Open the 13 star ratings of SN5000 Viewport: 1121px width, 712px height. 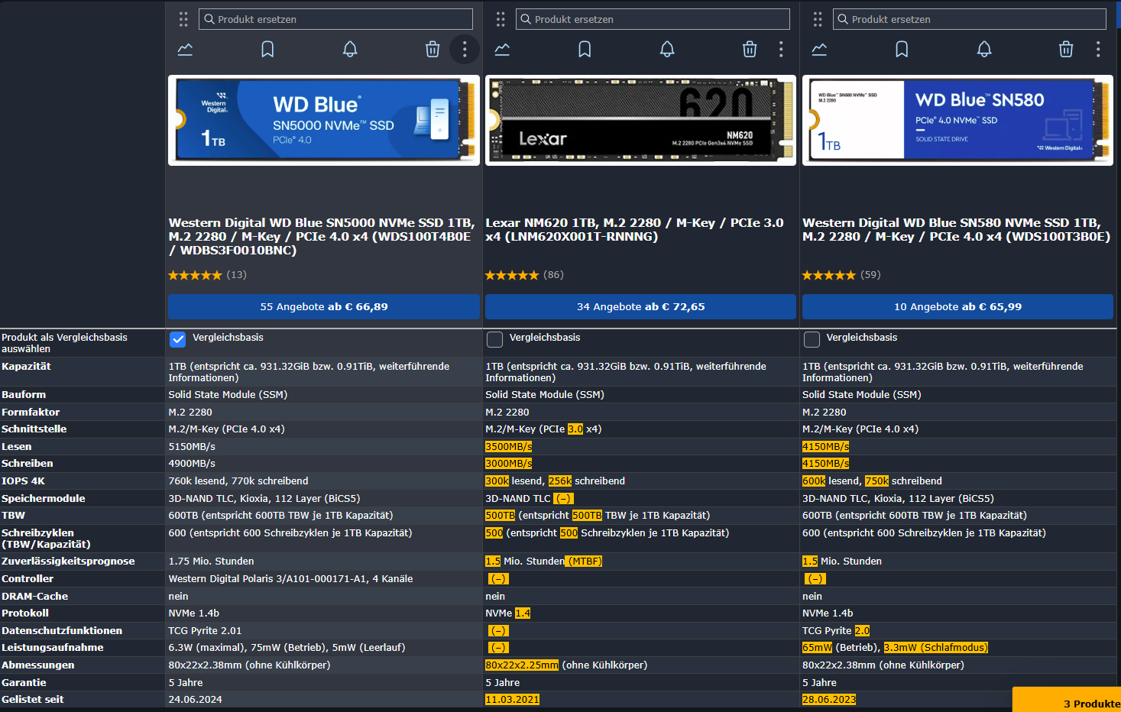coord(208,275)
